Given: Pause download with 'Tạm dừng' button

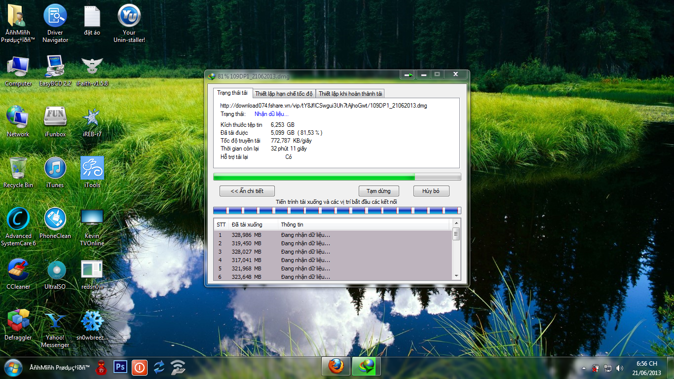Looking at the screenshot, I should 378,191.
